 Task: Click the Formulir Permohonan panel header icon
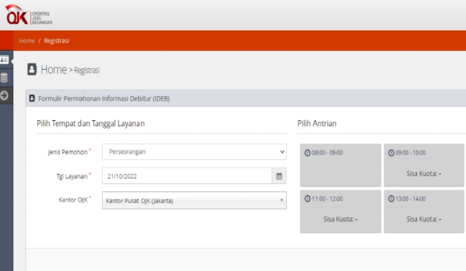(x=32, y=98)
